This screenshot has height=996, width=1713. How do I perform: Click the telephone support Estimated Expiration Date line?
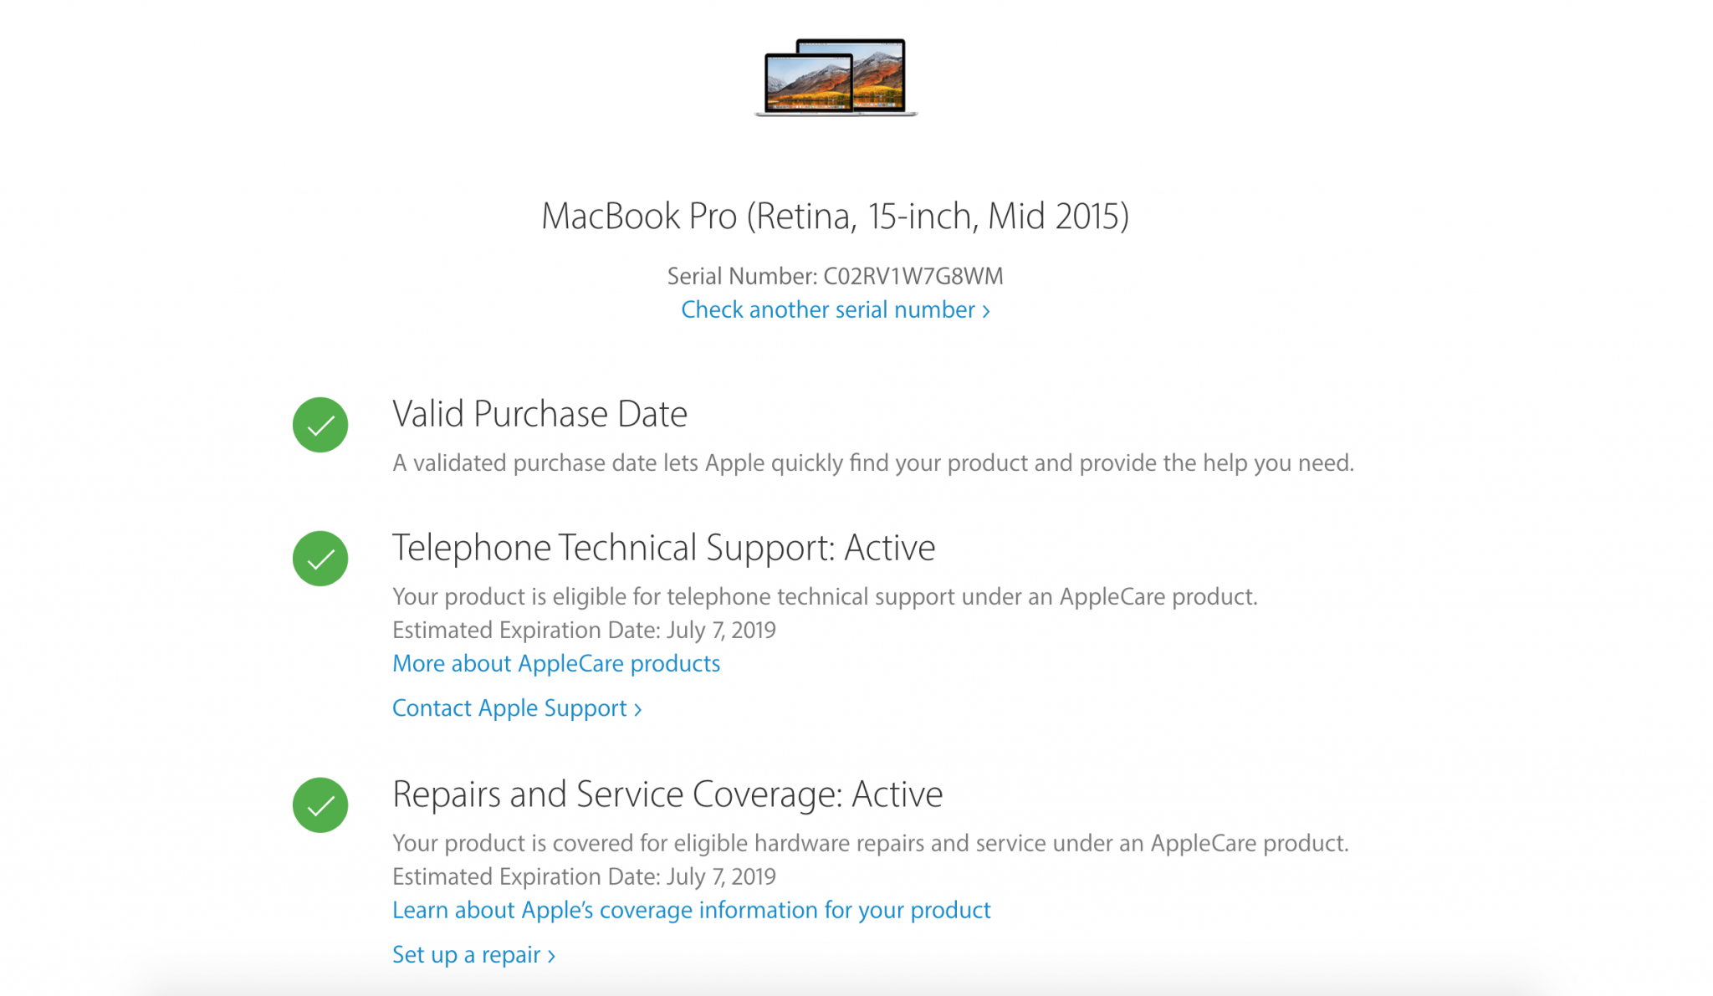584,630
